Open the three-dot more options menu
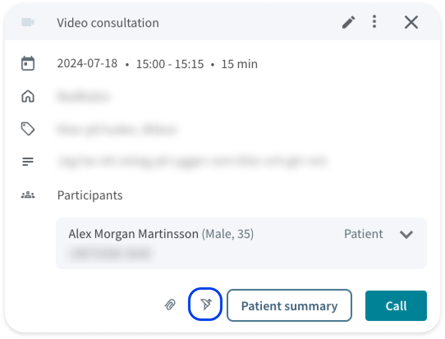 (x=374, y=22)
